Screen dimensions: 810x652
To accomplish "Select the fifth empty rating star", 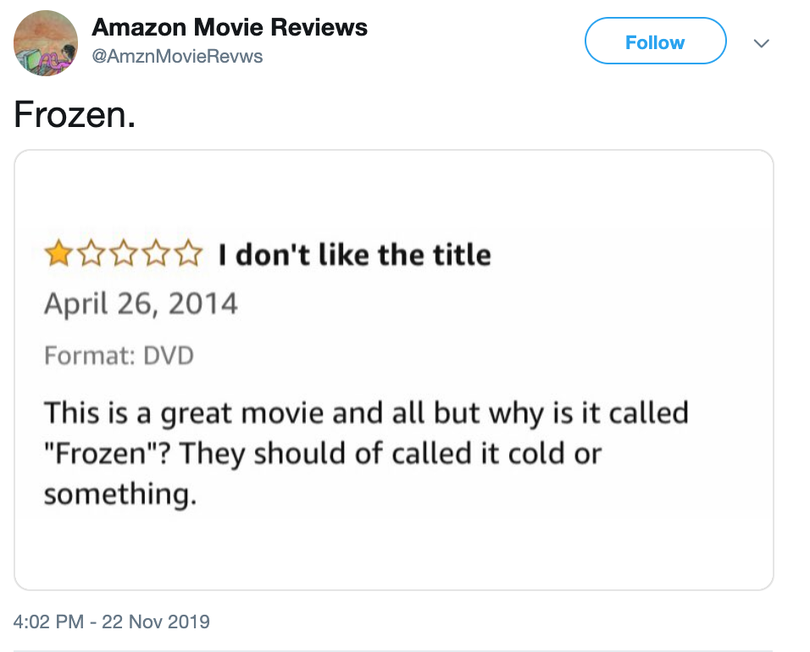I will point(189,253).
